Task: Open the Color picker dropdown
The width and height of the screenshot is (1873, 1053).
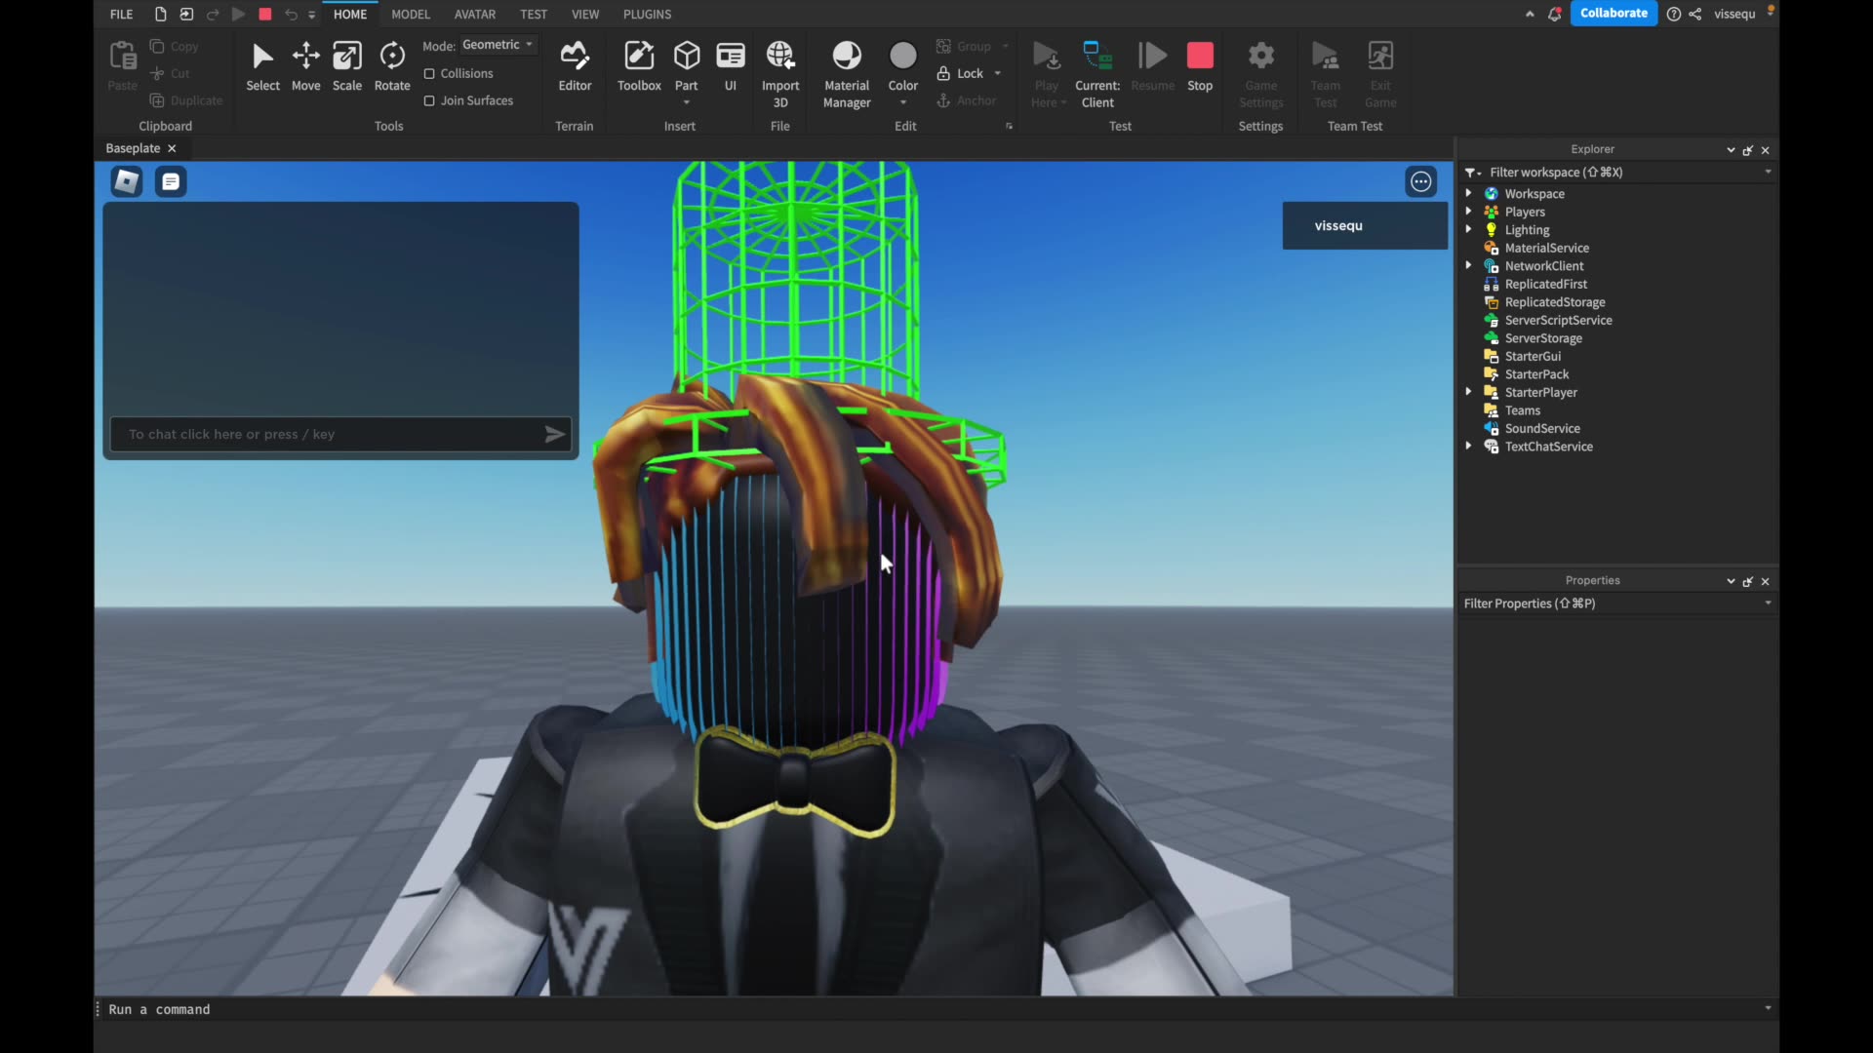Action: click(902, 100)
